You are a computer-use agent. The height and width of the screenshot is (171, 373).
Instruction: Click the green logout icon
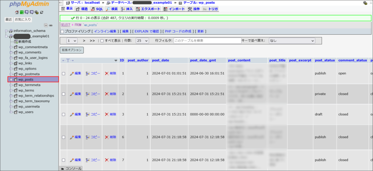click(x=21, y=12)
